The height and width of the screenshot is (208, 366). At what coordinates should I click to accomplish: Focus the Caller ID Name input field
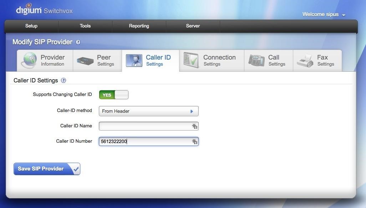(x=149, y=126)
